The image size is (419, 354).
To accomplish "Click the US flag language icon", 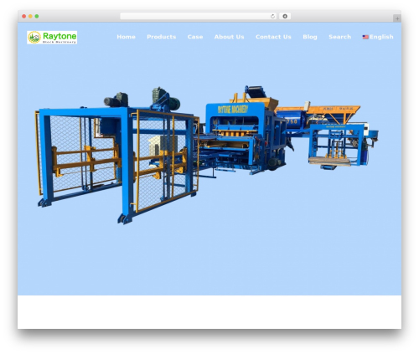I will point(365,37).
